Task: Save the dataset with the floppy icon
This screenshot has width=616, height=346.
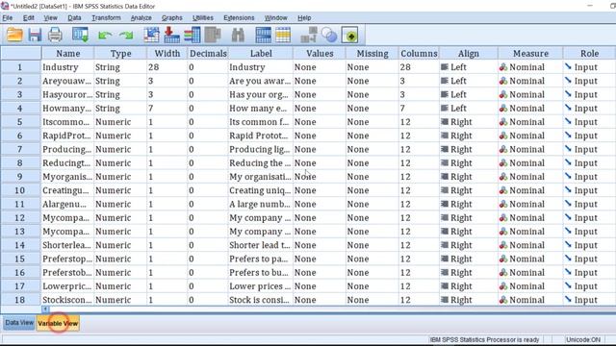Action: click(35, 35)
